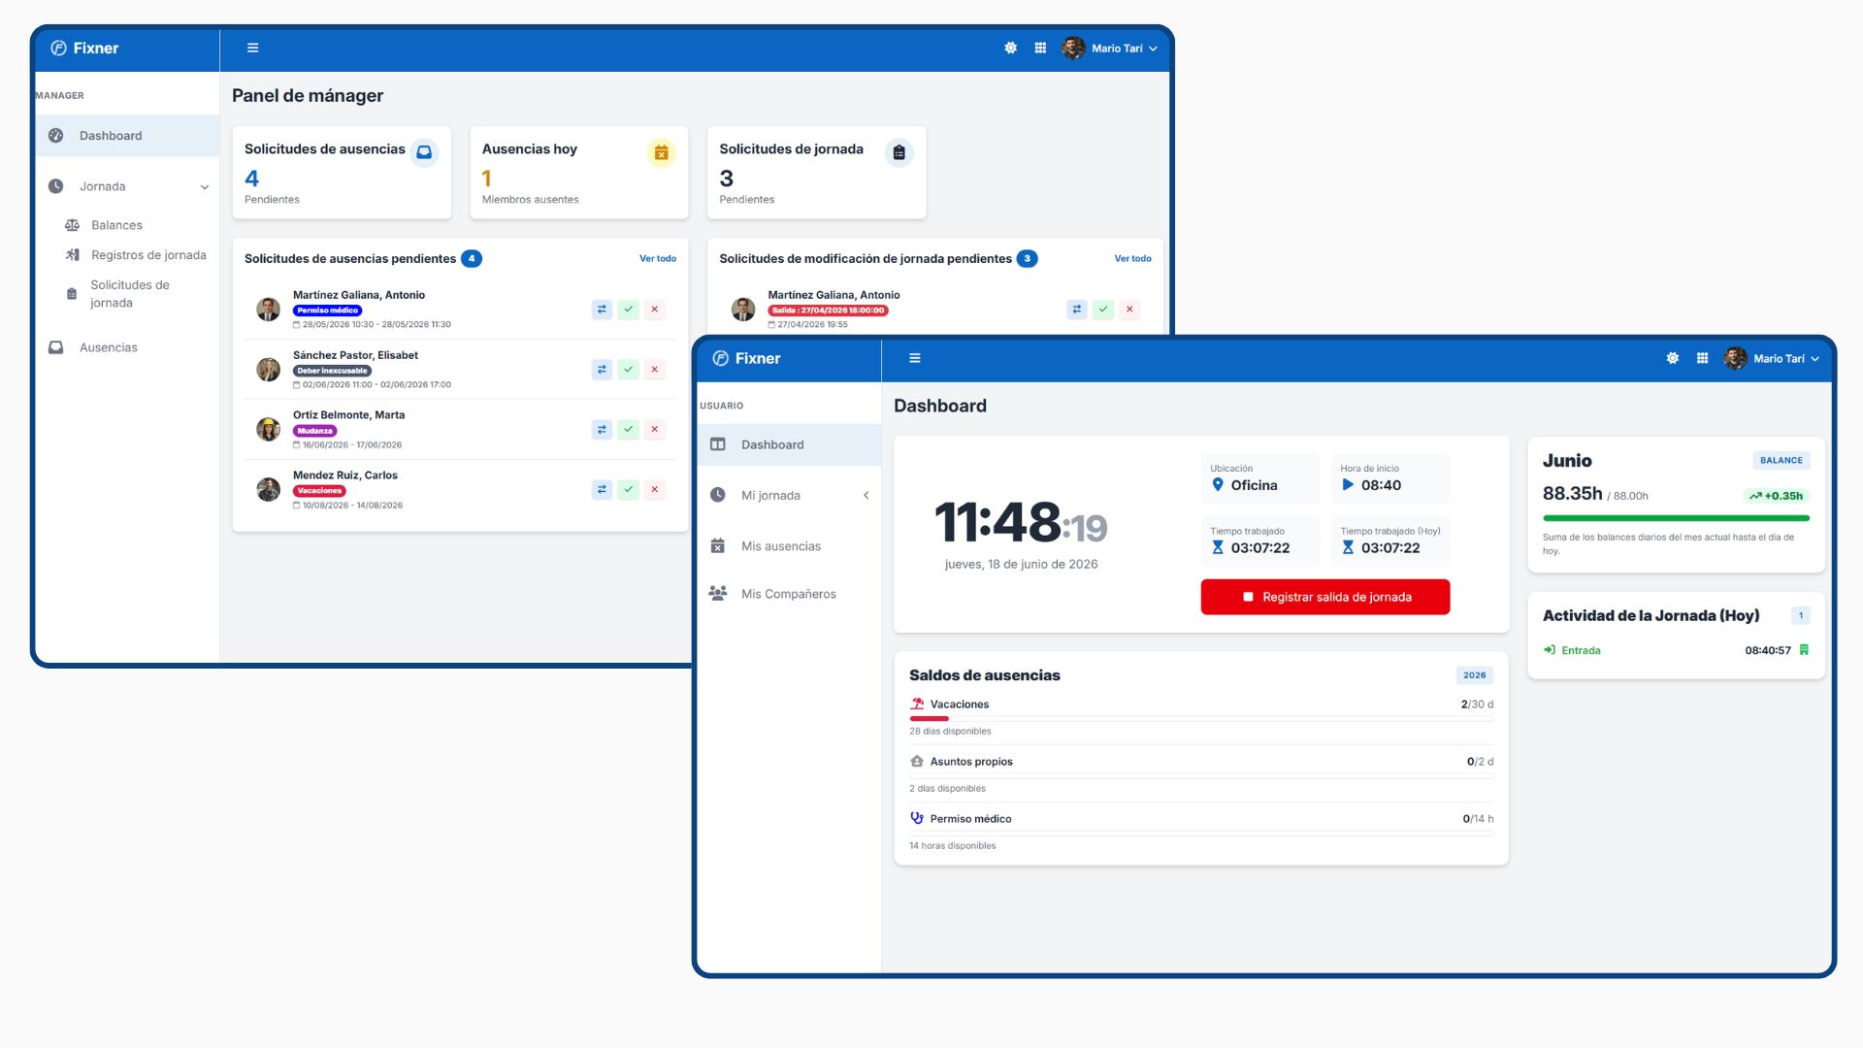Approve Martínez Galiana Permiso médico absence request
The height and width of the screenshot is (1048, 1863).
(628, 310)
